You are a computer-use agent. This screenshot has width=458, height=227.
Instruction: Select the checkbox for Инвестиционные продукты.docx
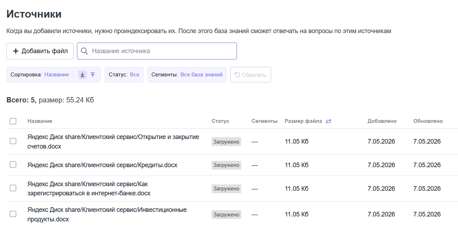[13, 214]
